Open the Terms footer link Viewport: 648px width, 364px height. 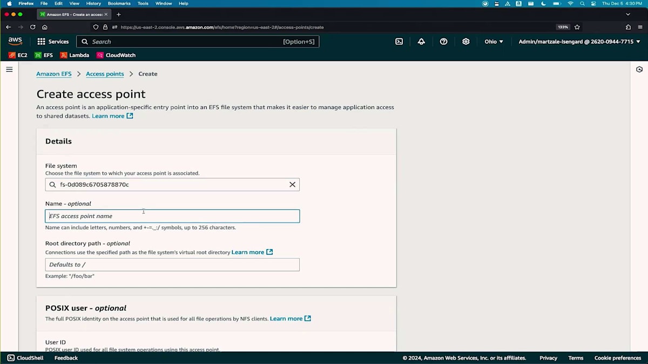point(576,358)
